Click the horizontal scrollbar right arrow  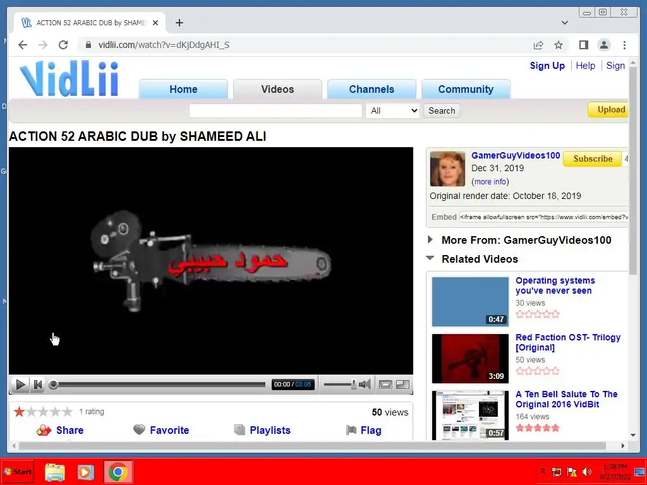click(622, 446)
